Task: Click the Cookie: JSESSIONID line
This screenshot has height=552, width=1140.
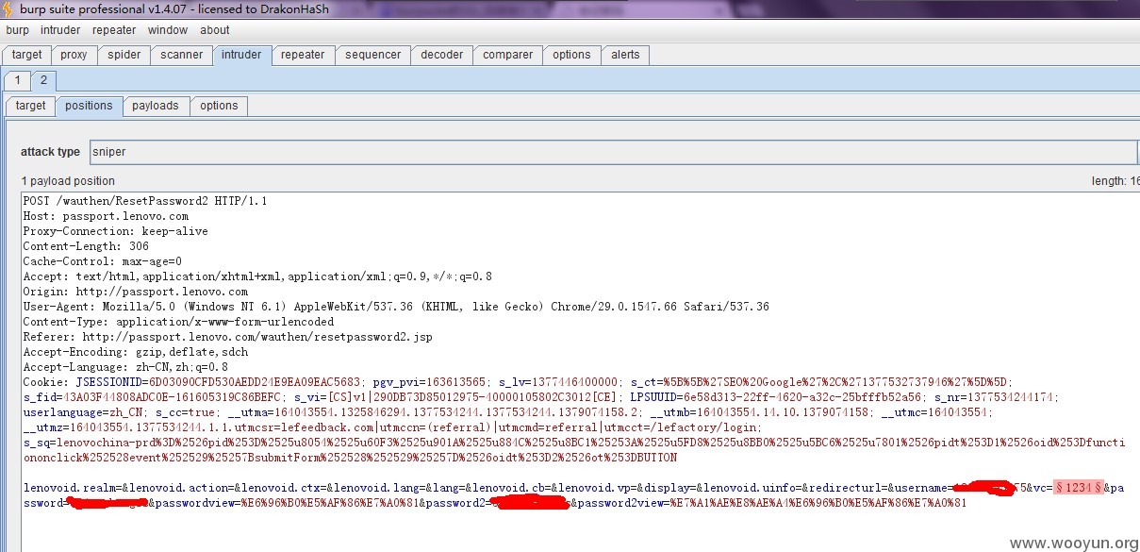Action: click(x=519, y=382)
